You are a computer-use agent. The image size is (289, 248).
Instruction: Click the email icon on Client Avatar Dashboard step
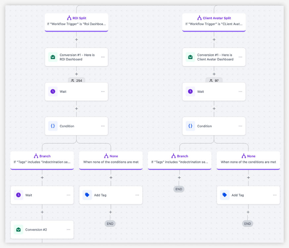click(190, 57)
